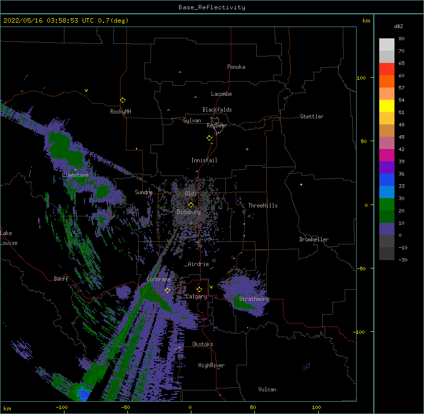This screenshot has width=424, height=414.
Task: Click the -100 tick on bottom axis
Action: tap(61, 408)
